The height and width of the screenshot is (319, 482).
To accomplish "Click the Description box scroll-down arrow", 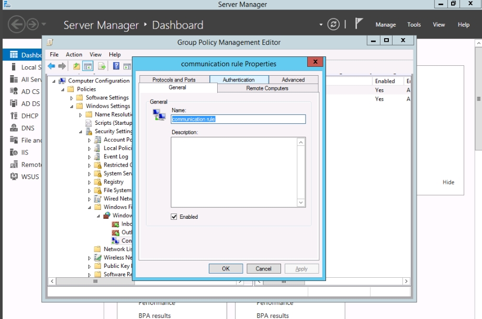I will [301, 203].
